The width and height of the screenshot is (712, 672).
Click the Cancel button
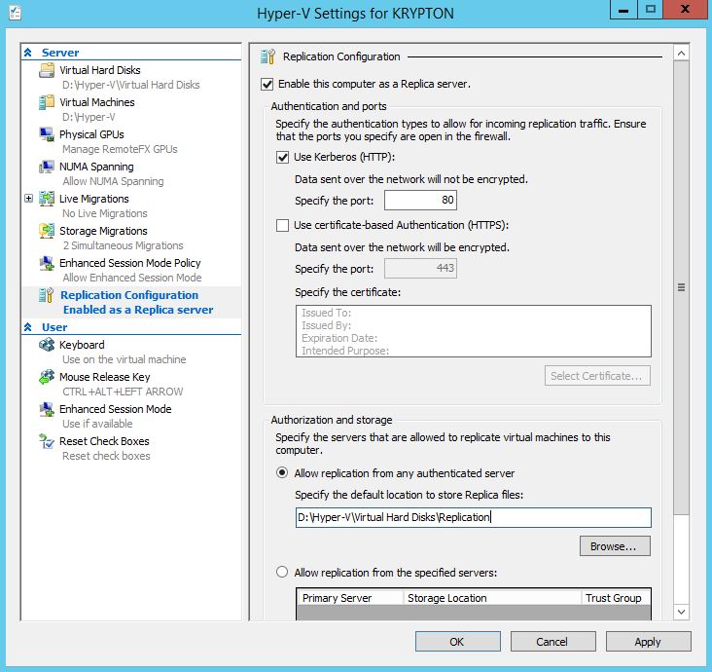553,642
